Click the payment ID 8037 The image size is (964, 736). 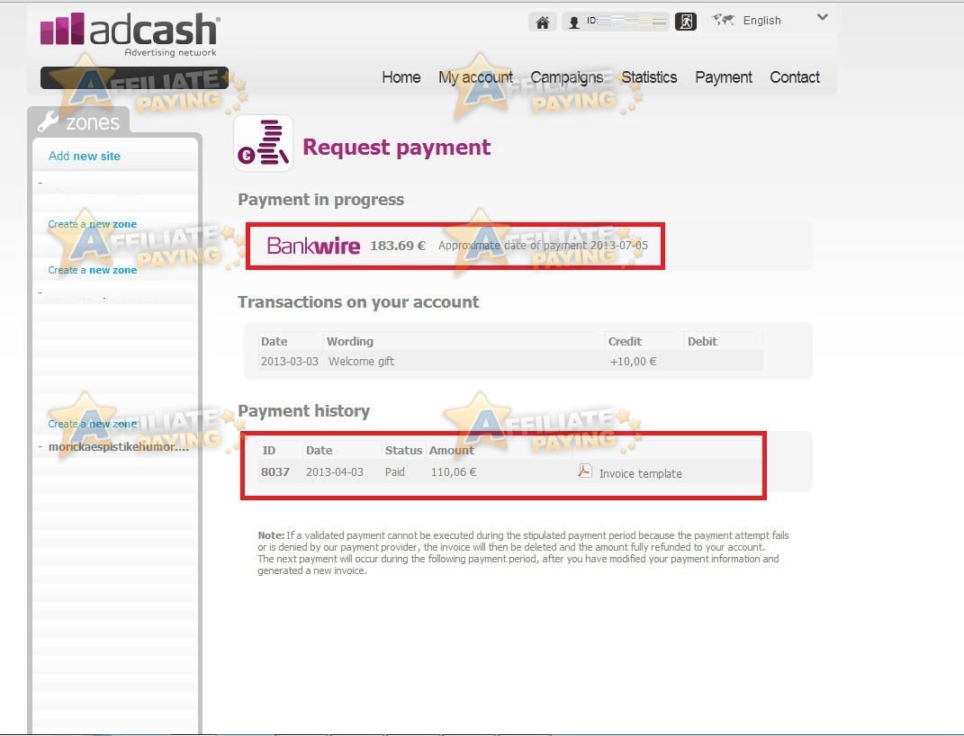pyautogui.click(x=275, y=471)
